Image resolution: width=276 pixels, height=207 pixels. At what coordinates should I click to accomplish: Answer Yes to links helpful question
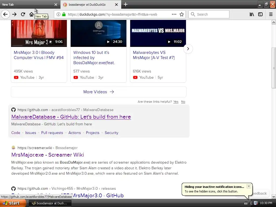[x=176, y=102]
